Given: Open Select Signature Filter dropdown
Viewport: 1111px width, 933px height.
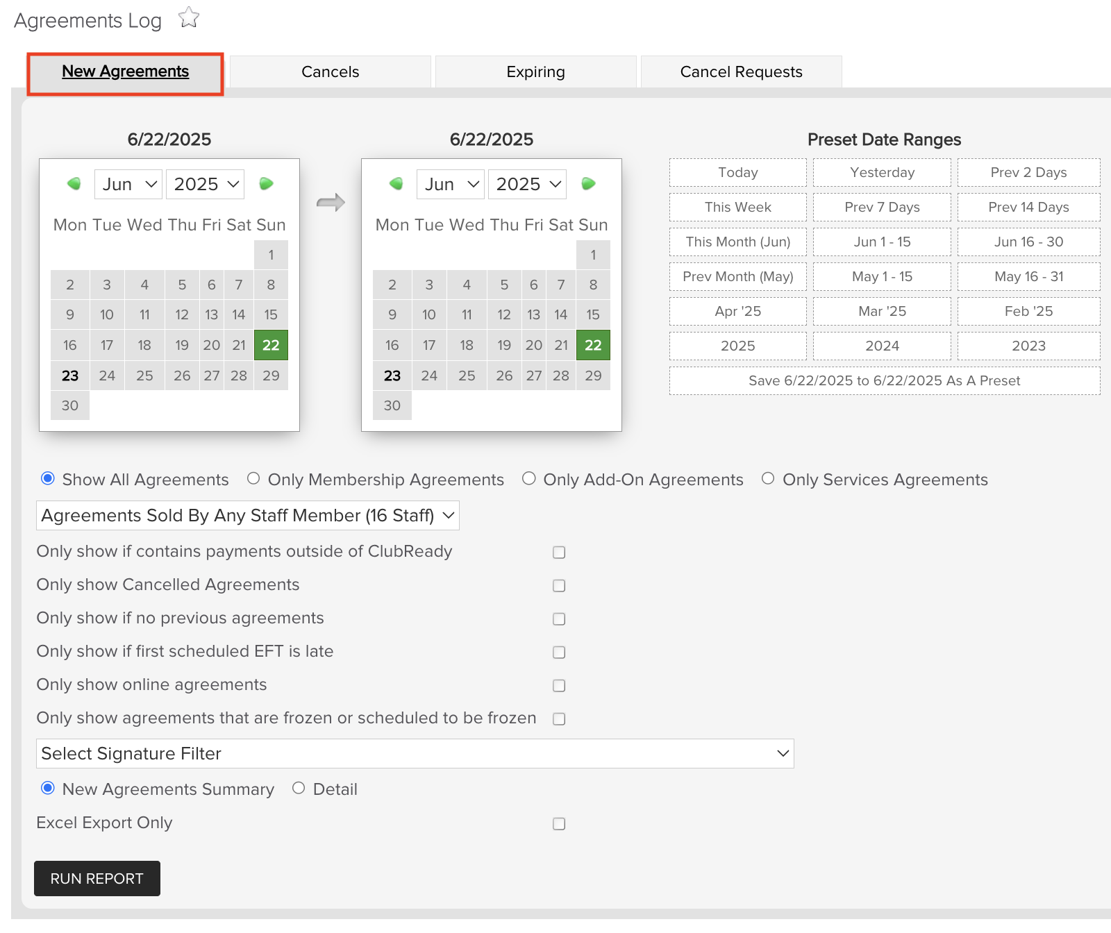Looking at the screenshot, I should click(x=415, y=753).
